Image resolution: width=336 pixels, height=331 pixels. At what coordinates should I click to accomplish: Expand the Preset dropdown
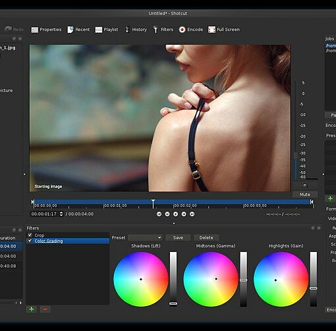(145, 238)
